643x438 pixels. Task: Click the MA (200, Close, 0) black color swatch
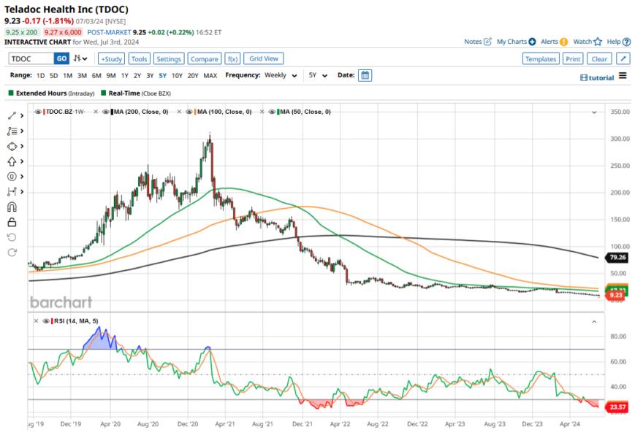pyautogui.click(x=112, y=112)
